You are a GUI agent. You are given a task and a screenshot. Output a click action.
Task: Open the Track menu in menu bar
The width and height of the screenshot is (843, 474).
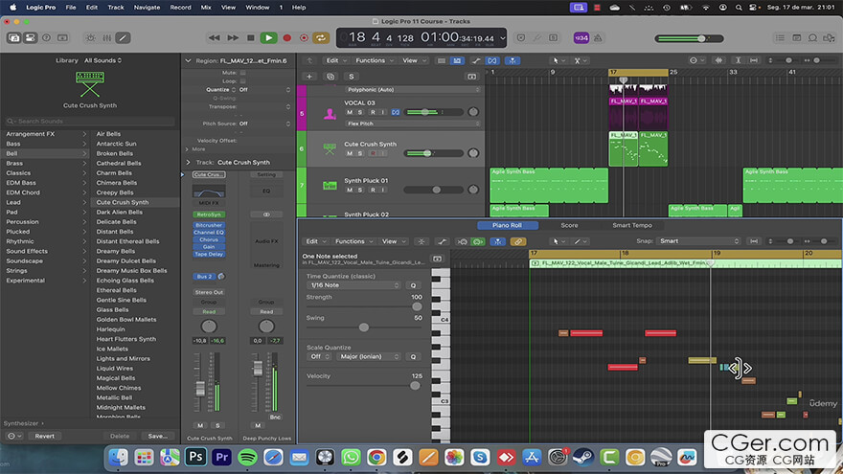(x=116, y=8)
